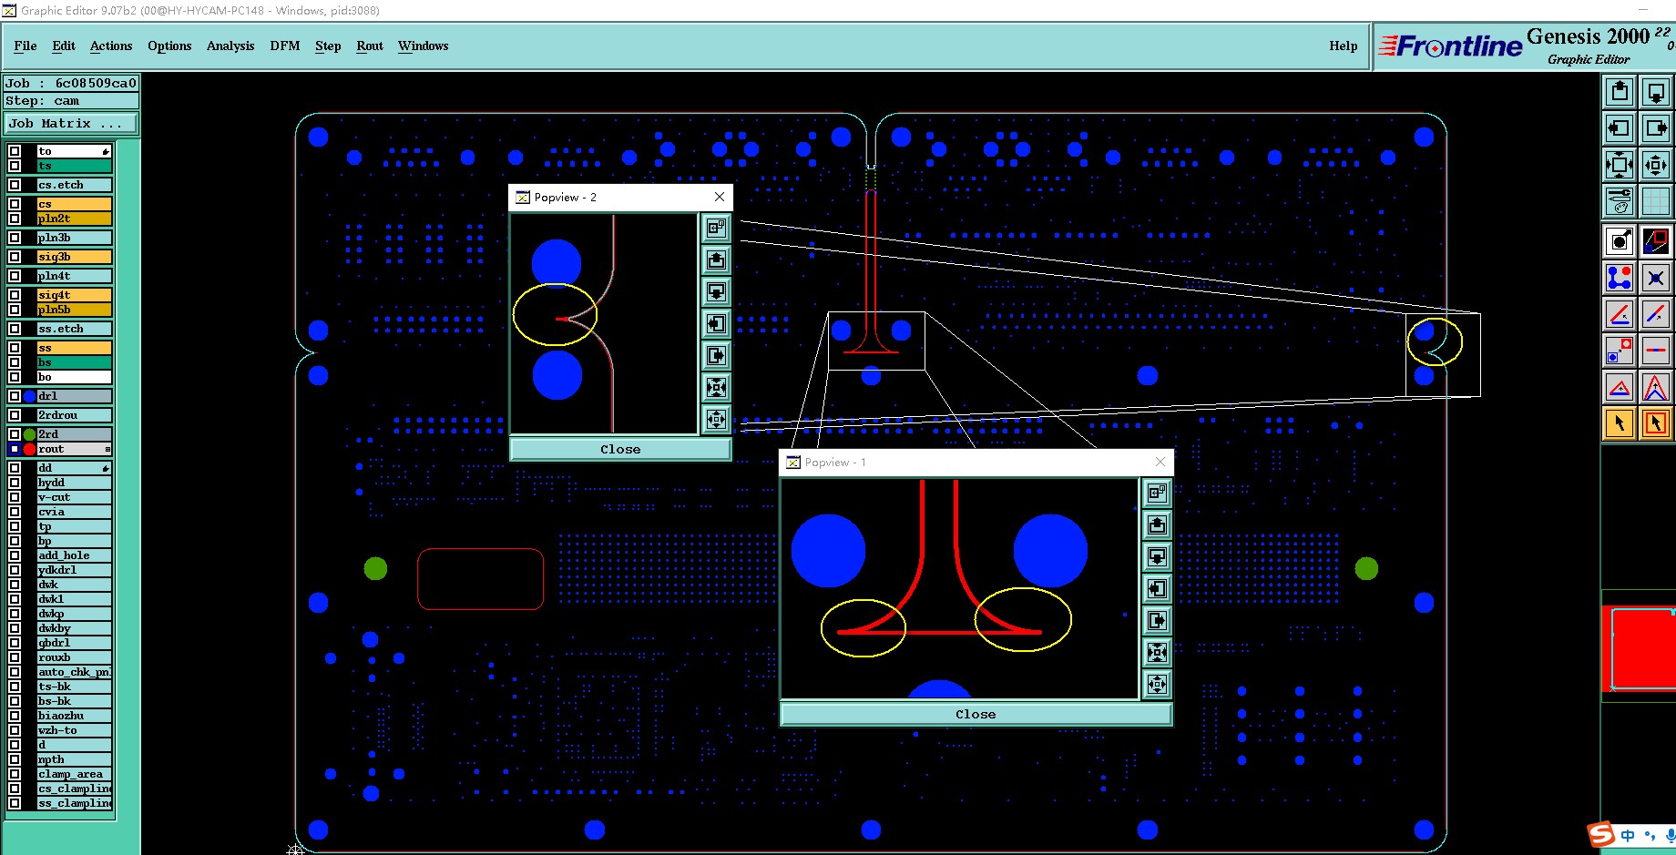Toggle checkbox for layer drl
This screenshot has height=855, width=1676.
pyautogui.click(x=15, y=396)
